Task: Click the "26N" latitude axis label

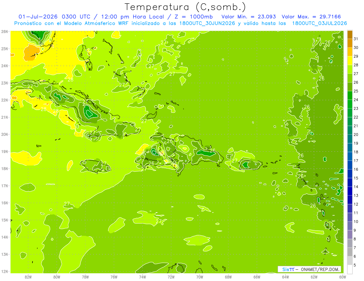Action: coord(4,31)
